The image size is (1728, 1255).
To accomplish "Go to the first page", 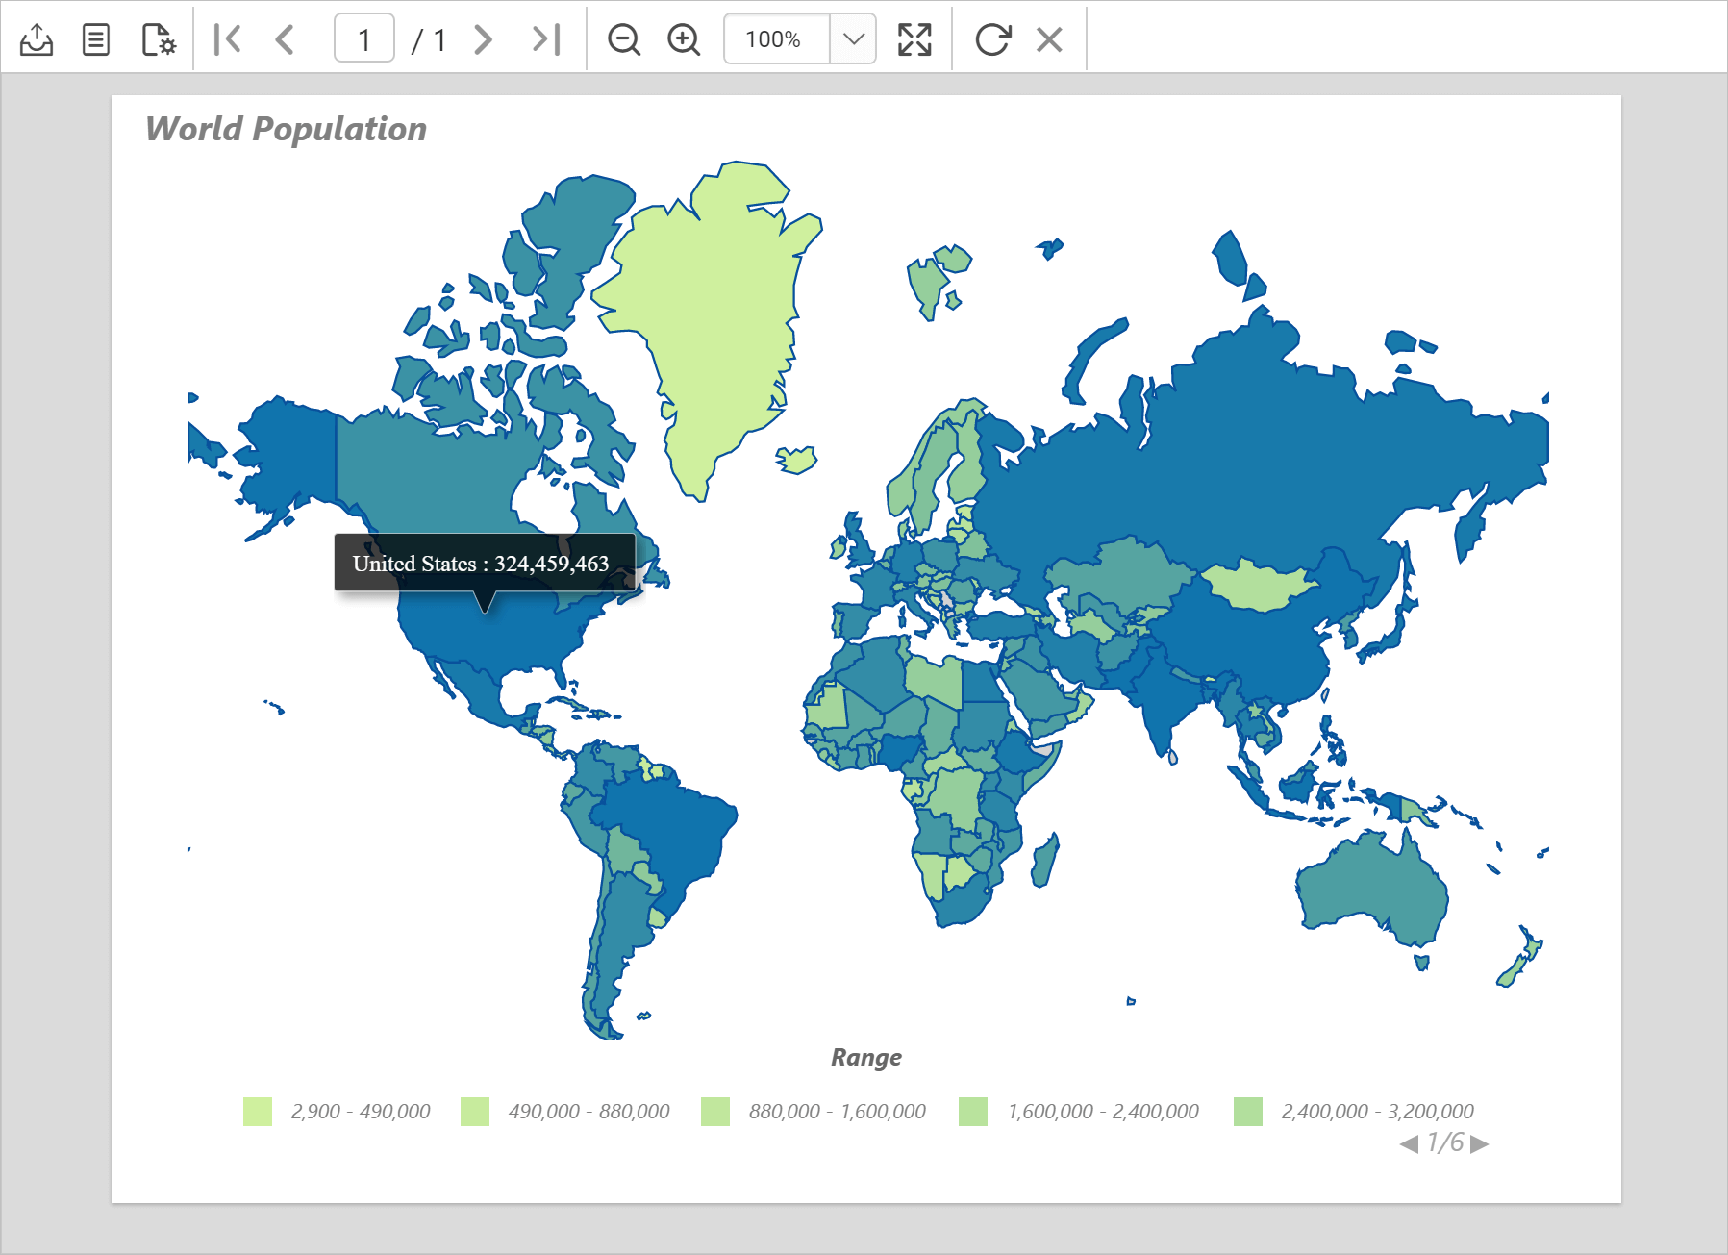I will [x=227, y=39].
